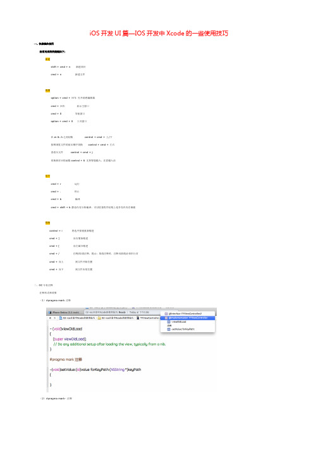Click the "(2) #pragma mark- 注释" caption
318x450 pixels.
coord(56,399)
